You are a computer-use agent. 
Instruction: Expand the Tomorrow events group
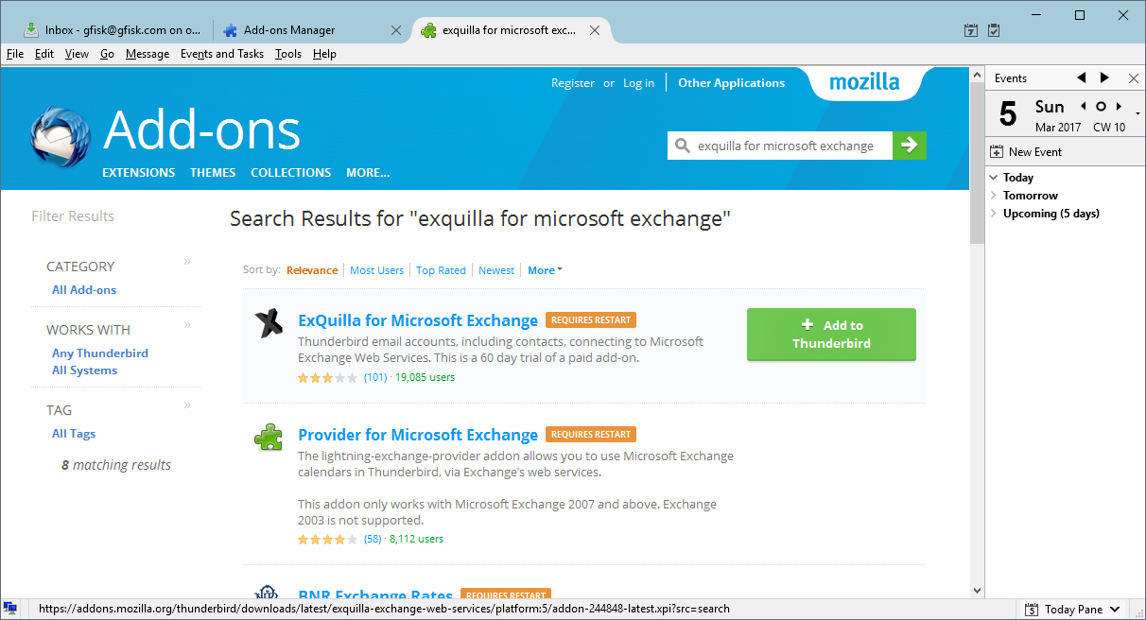pos(994,196)
